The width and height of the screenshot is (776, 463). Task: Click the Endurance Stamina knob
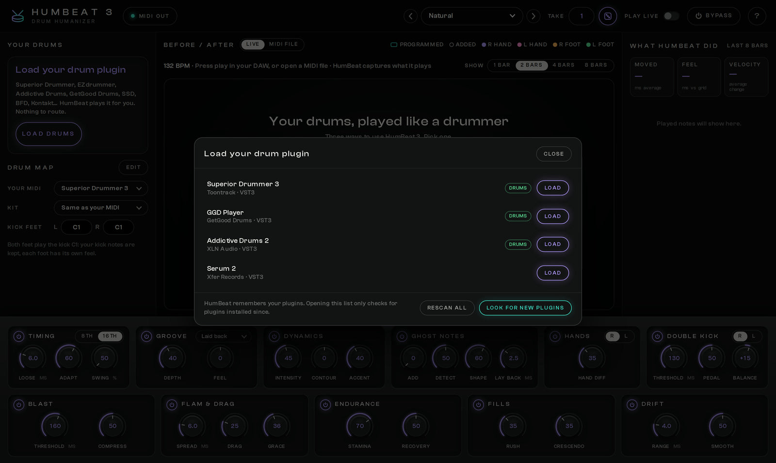pos(359,426)
